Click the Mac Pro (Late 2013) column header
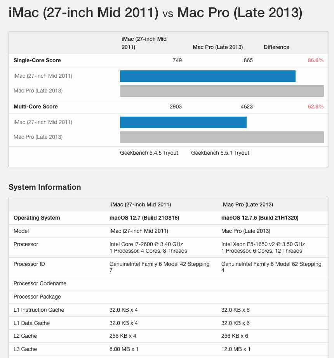 pyautogui.click(x=217, y=47)
